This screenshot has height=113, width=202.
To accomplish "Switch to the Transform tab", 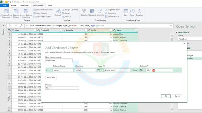I will tap(24, 6).
